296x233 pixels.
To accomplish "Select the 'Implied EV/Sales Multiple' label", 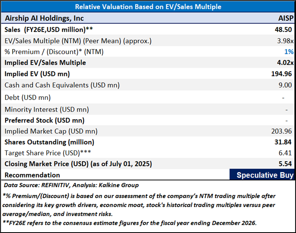I will click(x=45, y=63).
